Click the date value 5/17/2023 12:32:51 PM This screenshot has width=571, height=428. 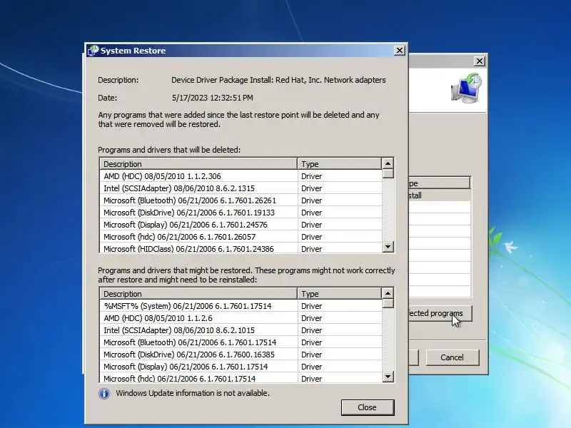tap(212, 98)
